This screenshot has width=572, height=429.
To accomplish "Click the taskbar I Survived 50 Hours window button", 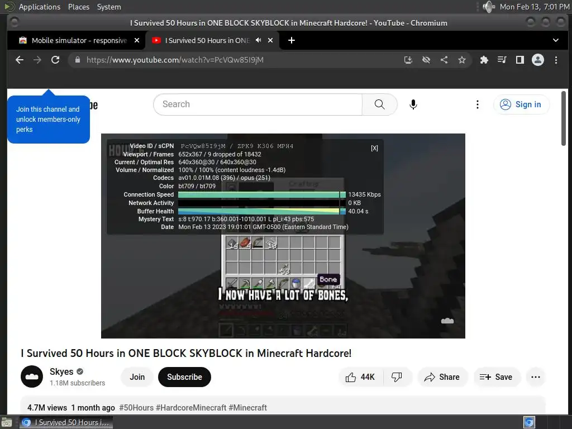I will (66, 422).
